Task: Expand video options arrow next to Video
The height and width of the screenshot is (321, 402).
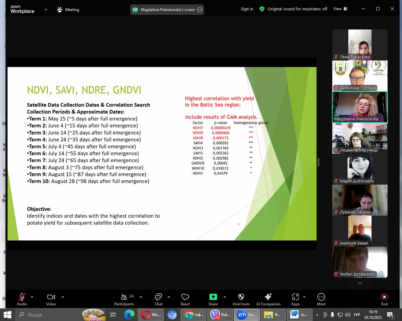Action: [x=63, y=297]
